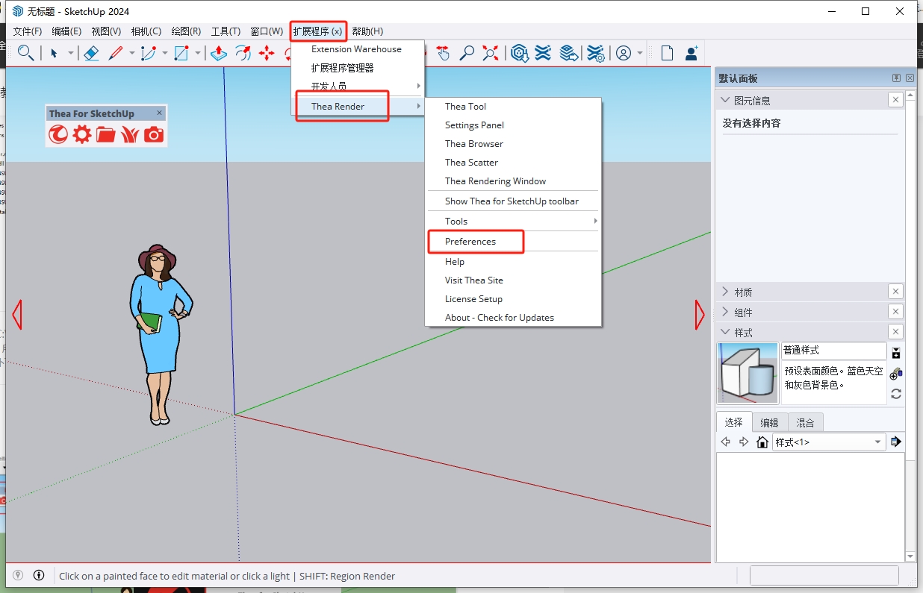Expand the 组件 panel section
Screen dimensions: 923x593
point(742,312)
